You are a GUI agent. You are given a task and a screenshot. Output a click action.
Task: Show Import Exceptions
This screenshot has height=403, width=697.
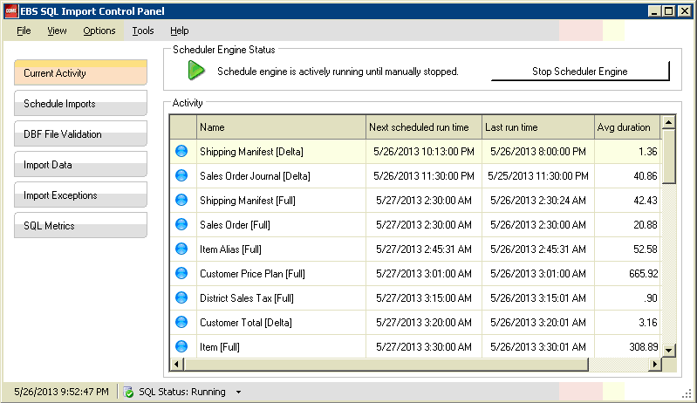(80, 195)
